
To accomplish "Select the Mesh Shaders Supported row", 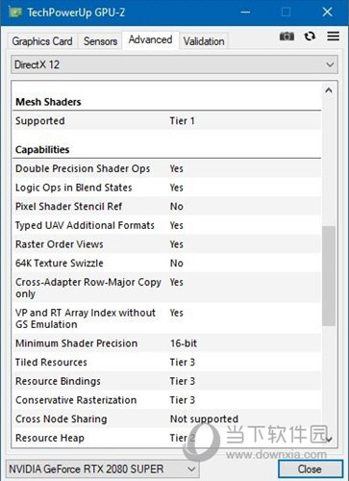I will point(166,120).
